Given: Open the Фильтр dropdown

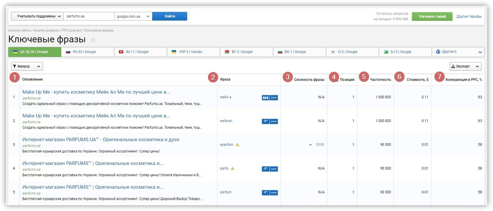Looking at the screenshot, I should [27, 66].
